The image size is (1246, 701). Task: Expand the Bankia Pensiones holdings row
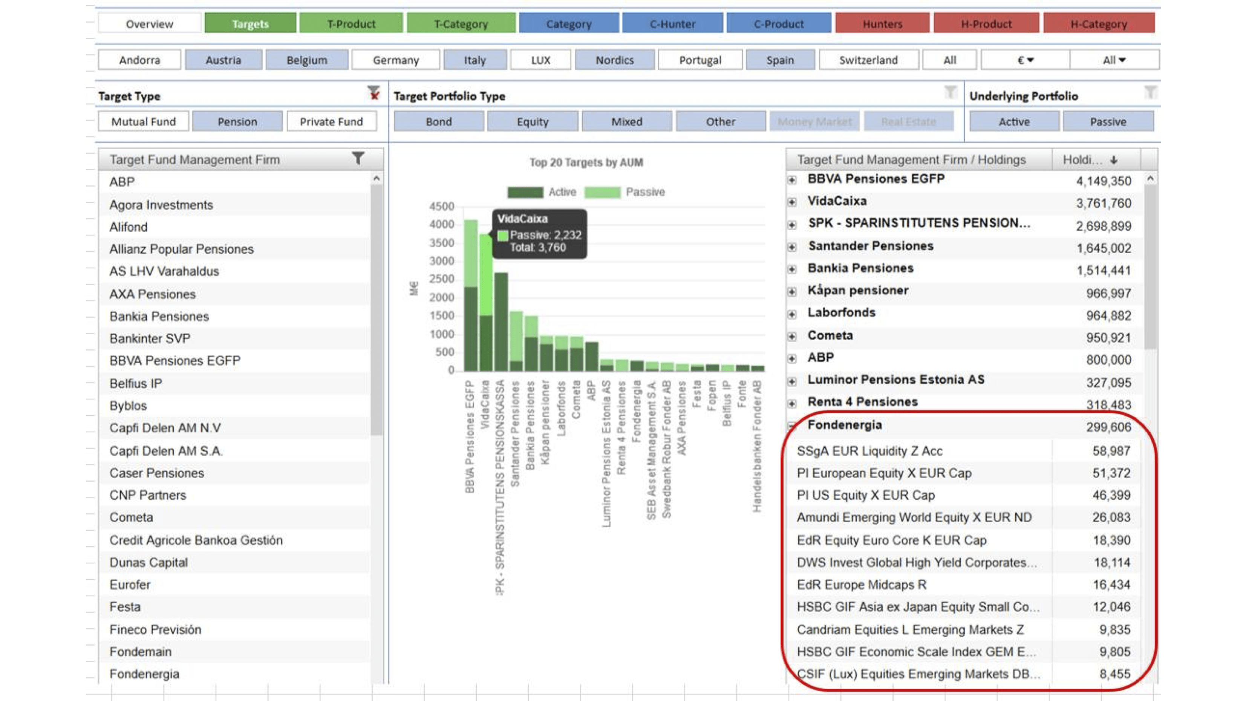[x=792, y=269]
